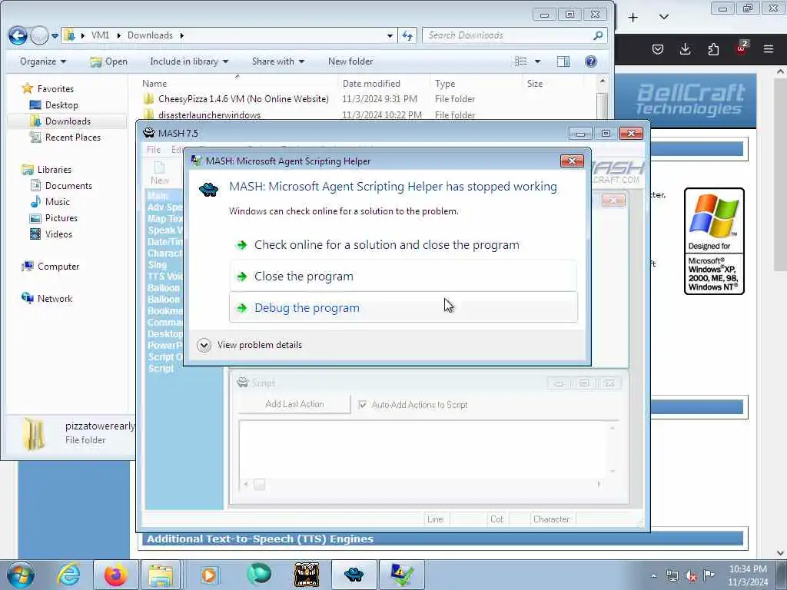Expand View problem details chevron
The height and width of the screenshot is (590, 787).
point(204,345)
